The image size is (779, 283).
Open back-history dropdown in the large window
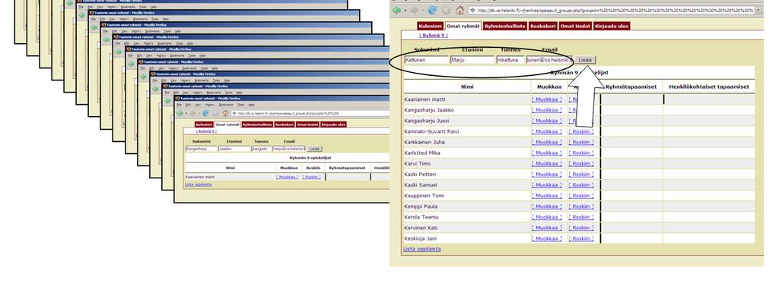tap(405, 11)
